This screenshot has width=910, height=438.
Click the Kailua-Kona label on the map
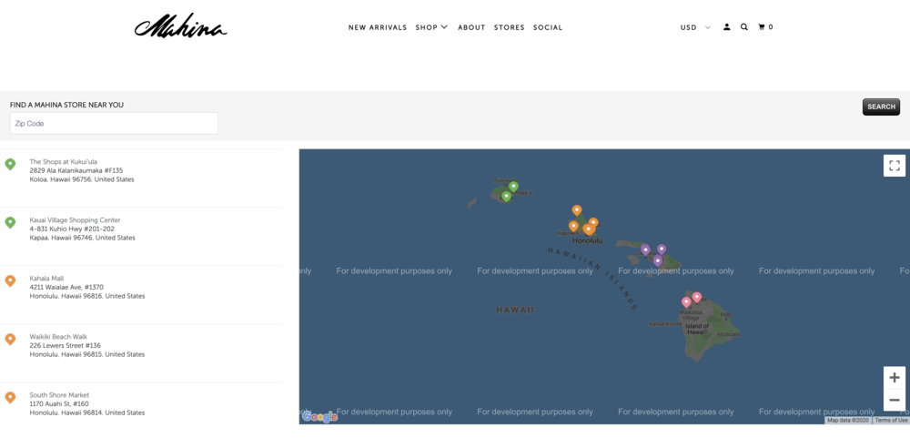[x=665, y=324]
